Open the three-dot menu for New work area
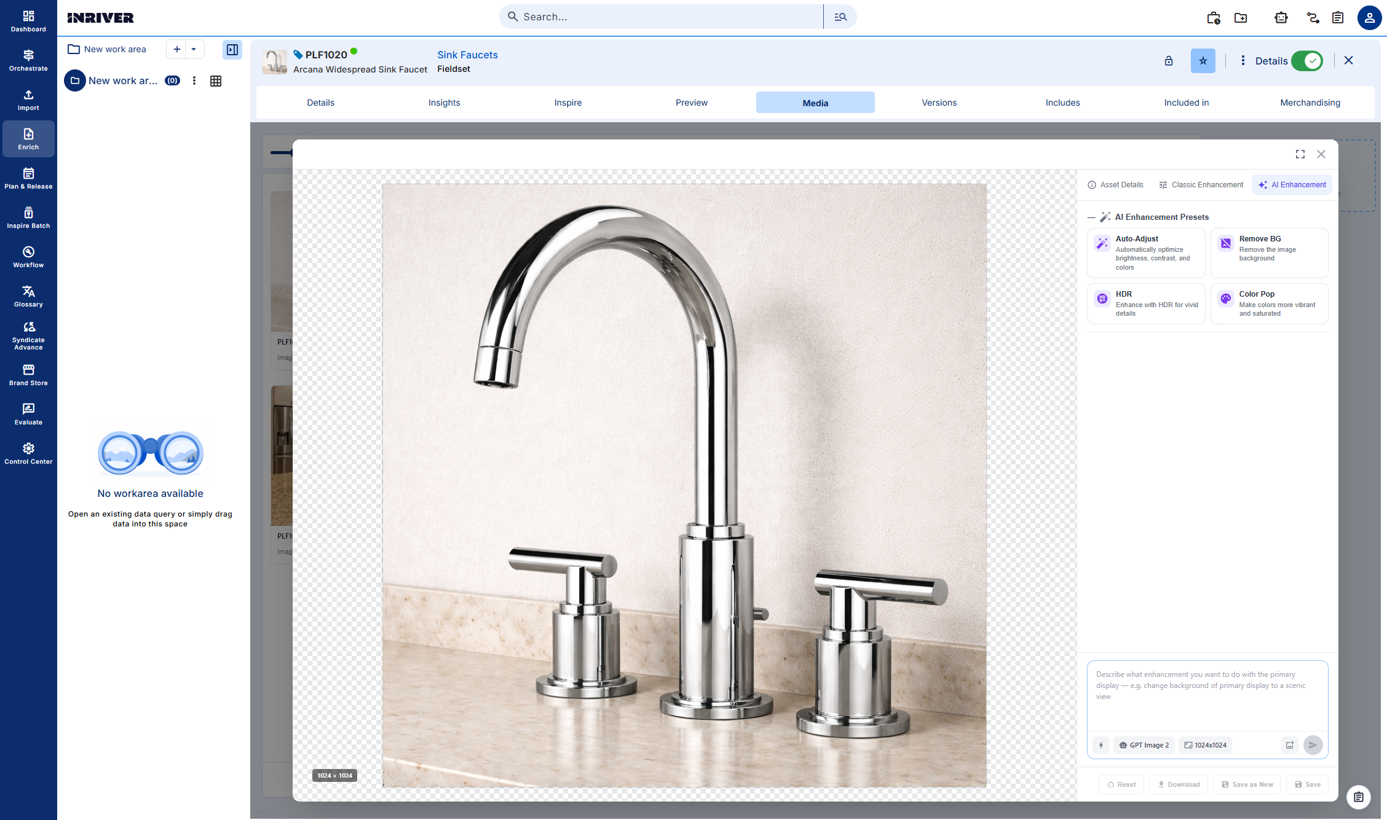Screen dimensions: 1387x820 194,80
